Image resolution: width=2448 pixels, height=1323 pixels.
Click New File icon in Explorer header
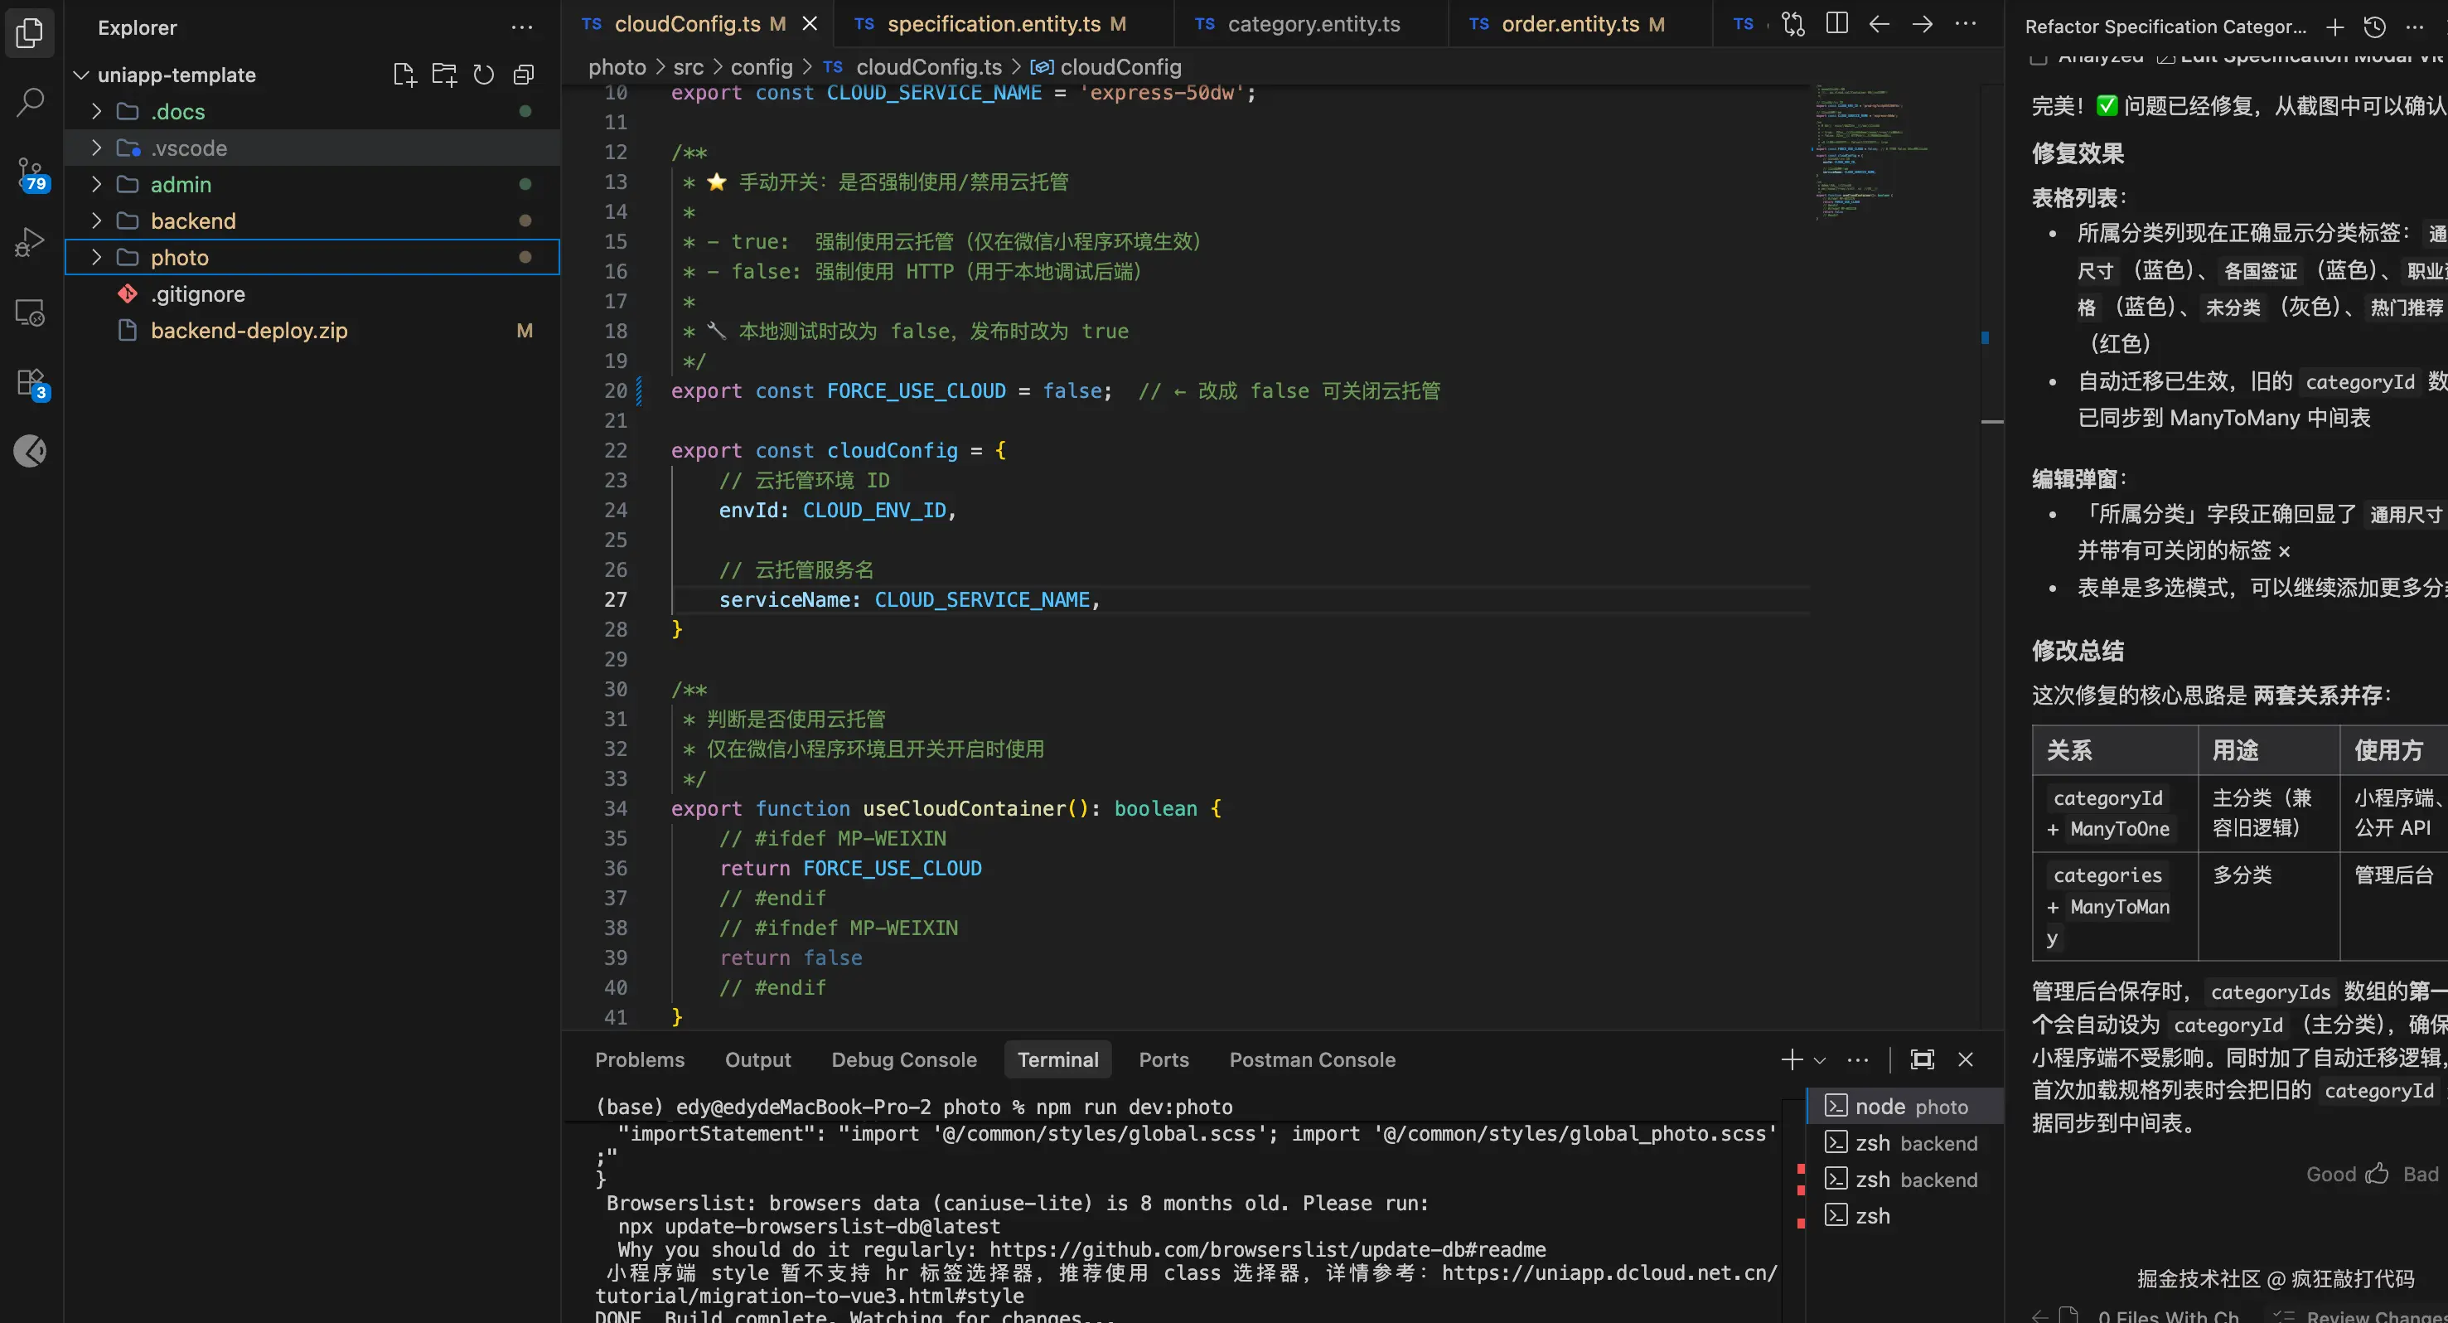click(404, 74)
